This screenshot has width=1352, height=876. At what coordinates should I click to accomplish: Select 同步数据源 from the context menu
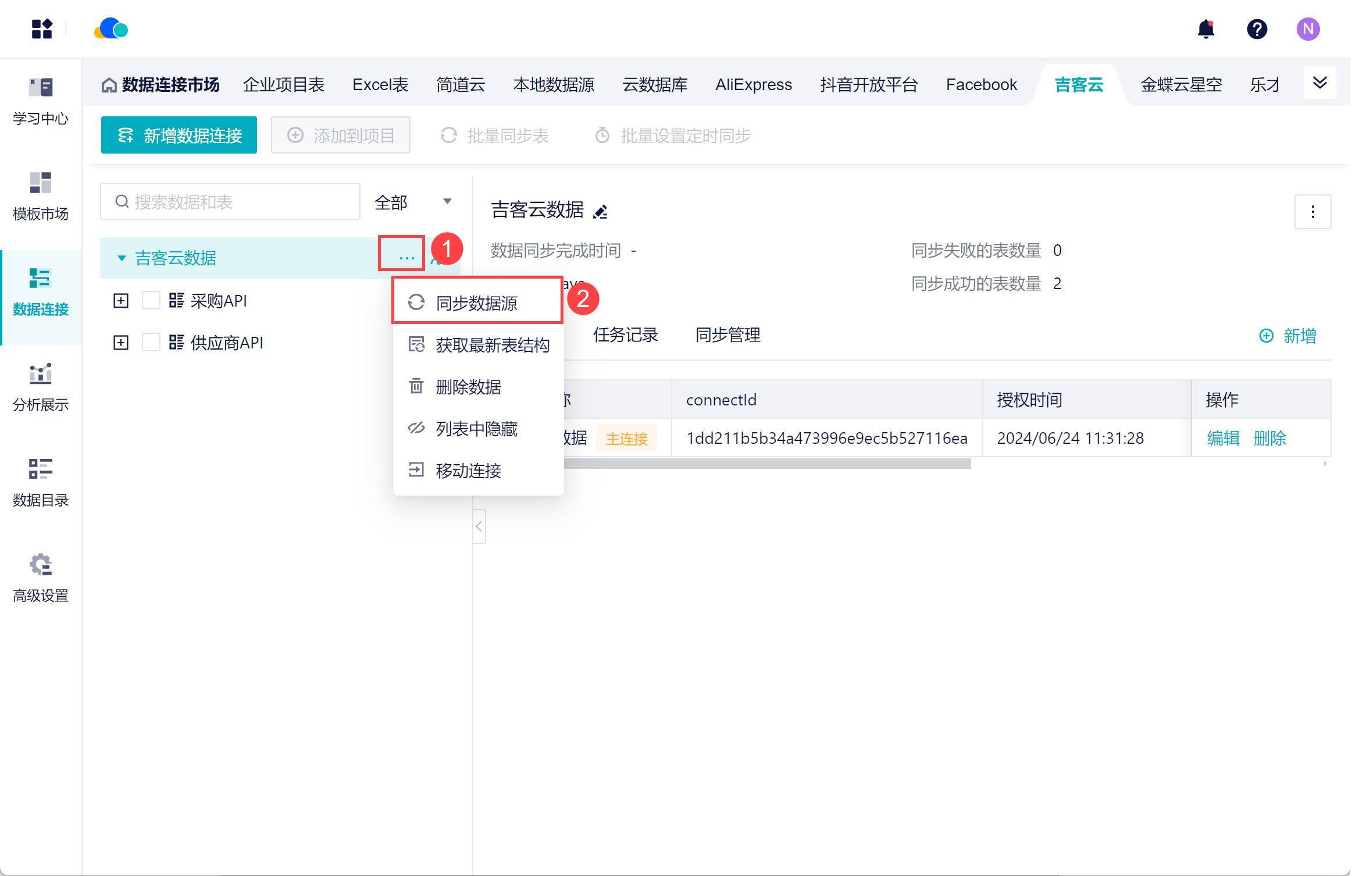(476, 302)
